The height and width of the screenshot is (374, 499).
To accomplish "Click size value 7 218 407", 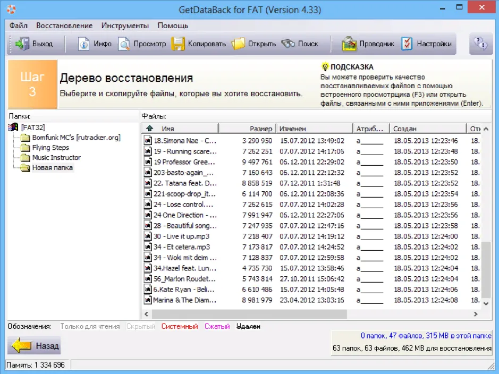I will click(x=257, y=236).
